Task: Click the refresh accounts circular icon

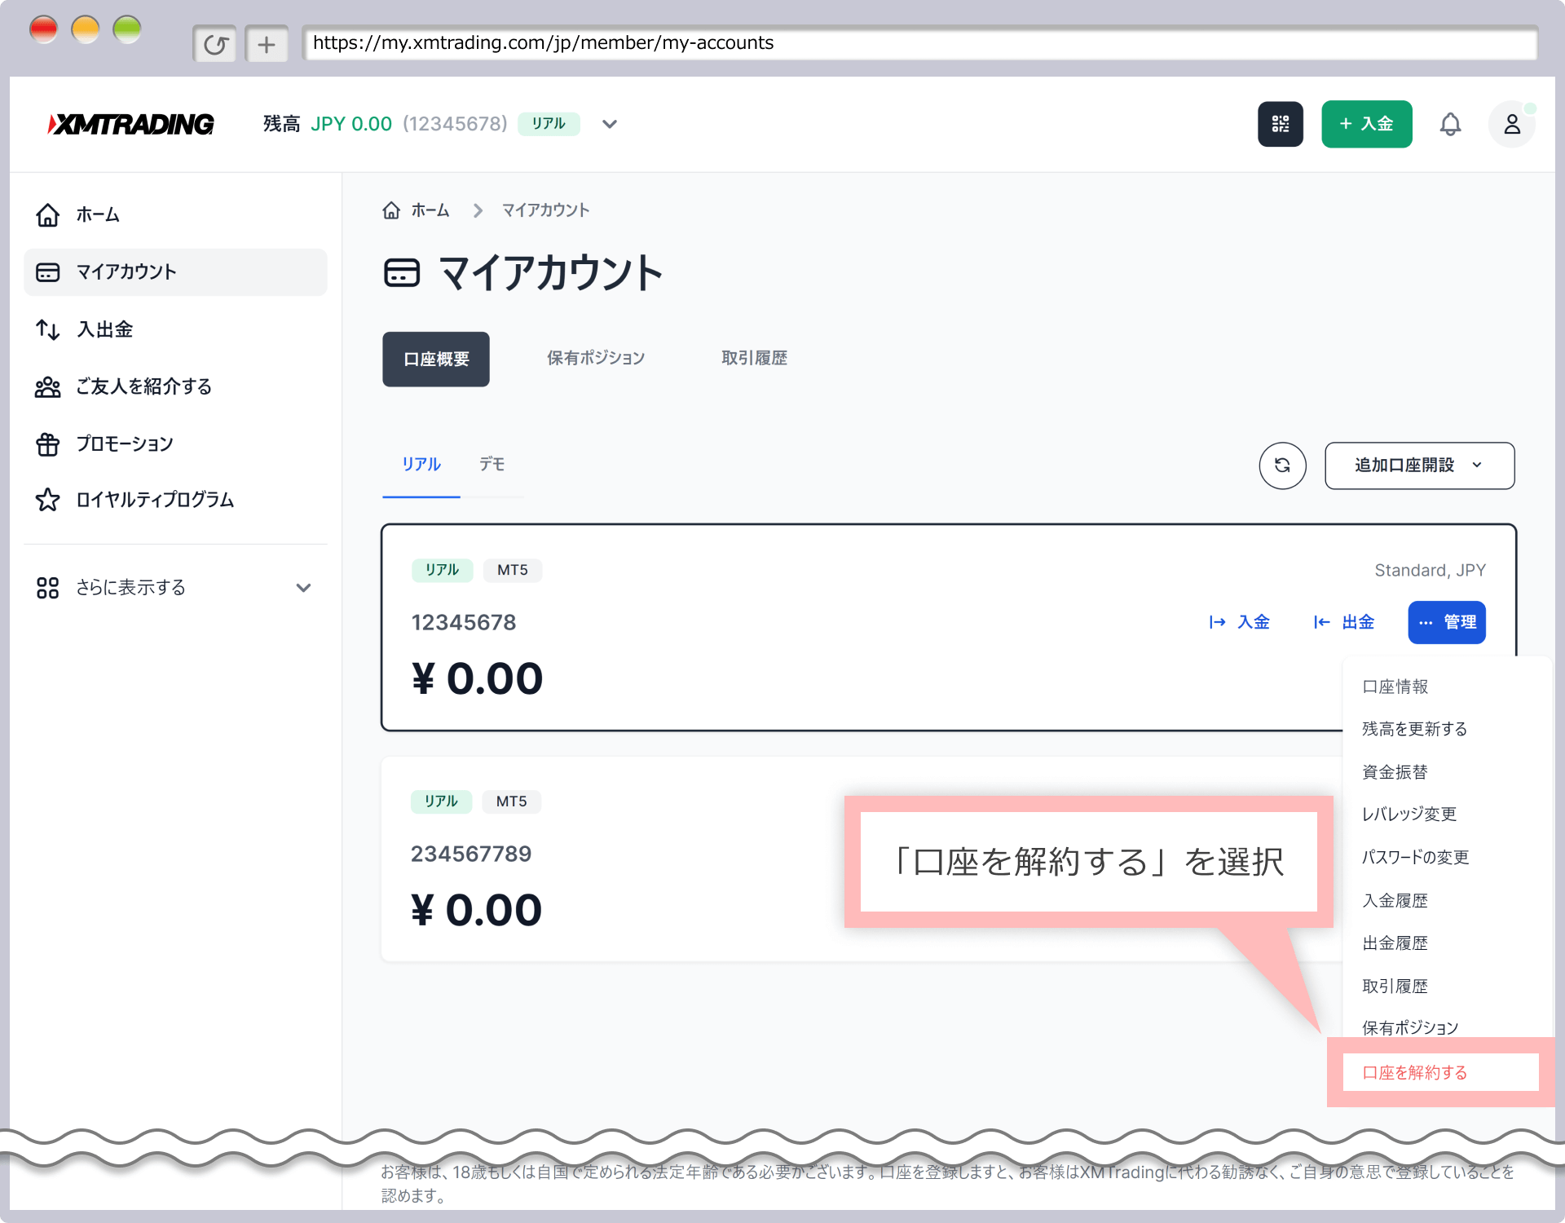Action: click(1282, 466)
